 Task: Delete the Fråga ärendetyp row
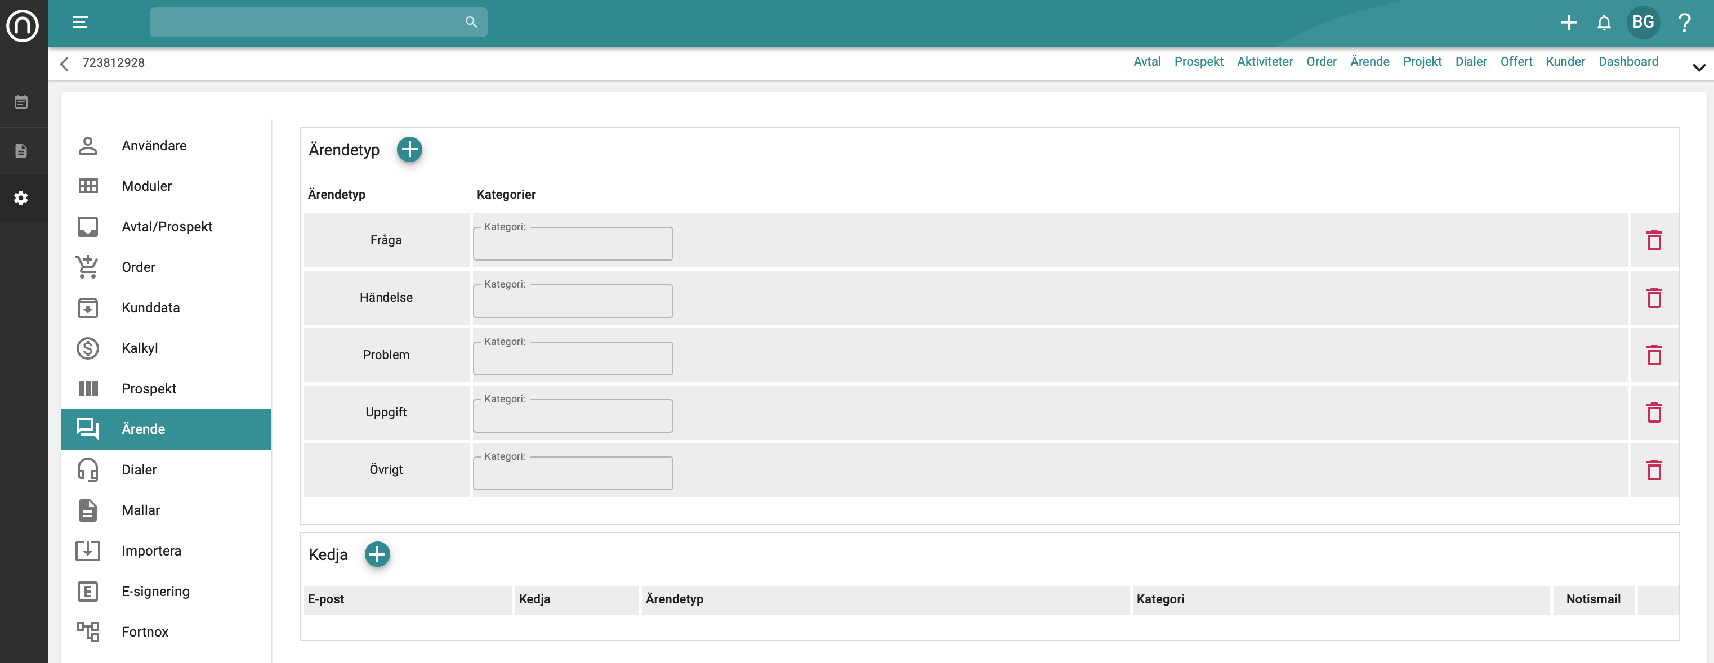(x=1654, y=240)
